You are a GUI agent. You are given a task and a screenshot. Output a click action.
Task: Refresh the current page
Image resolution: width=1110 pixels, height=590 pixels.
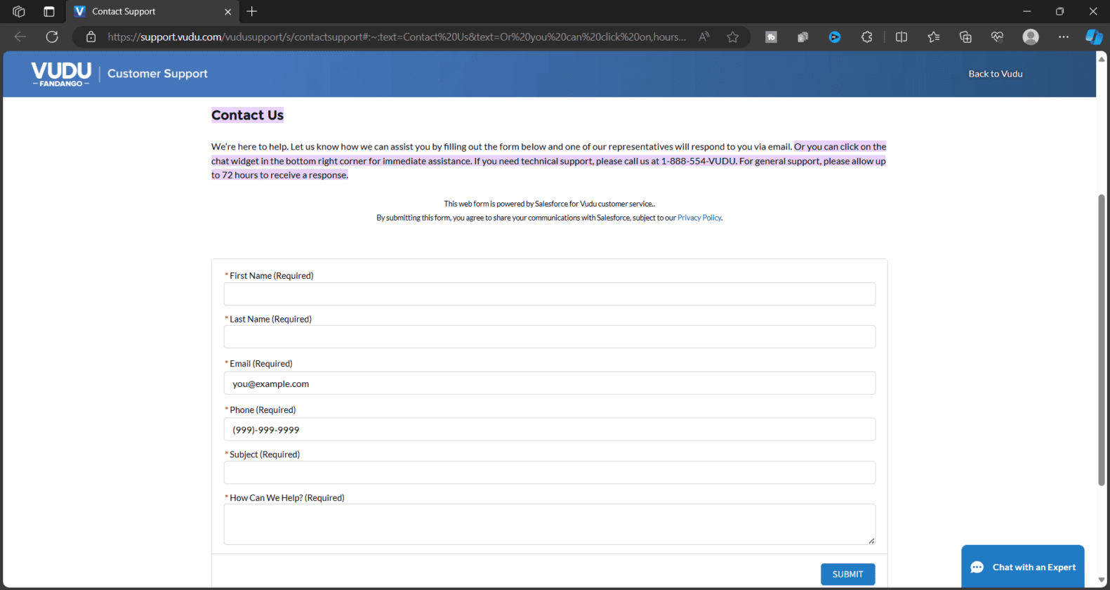[x=52, y=37]
